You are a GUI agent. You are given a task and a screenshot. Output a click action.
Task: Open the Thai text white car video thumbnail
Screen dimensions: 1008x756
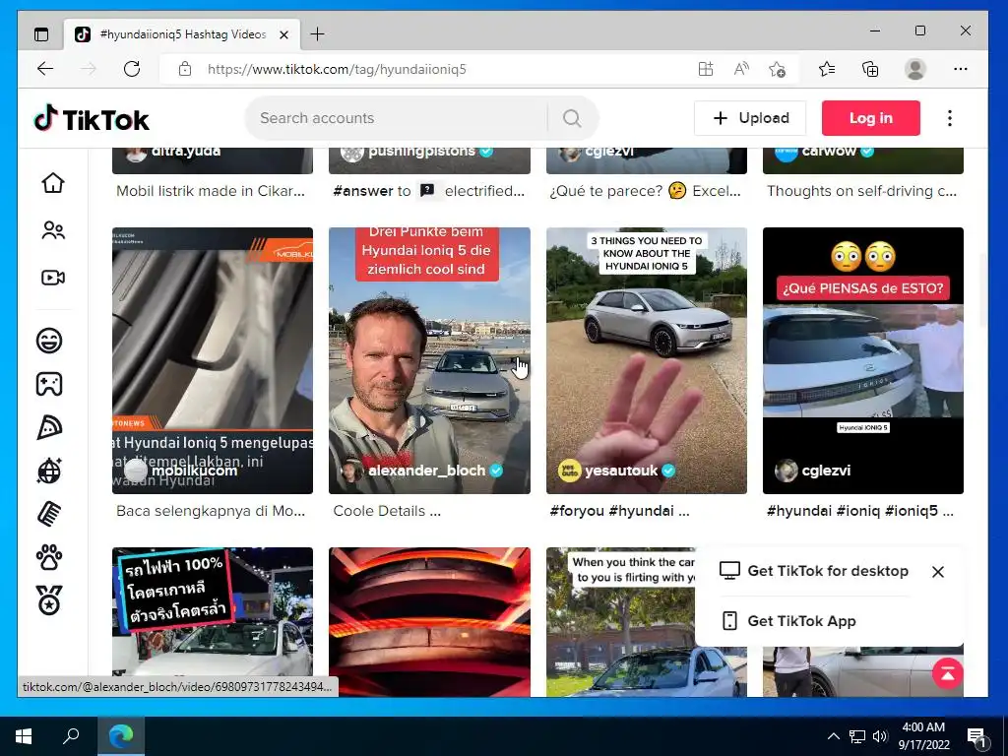pos(213,622)
